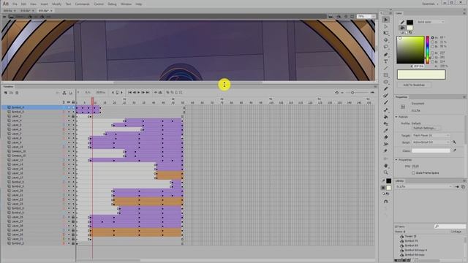Select the Paint Bucket tool
This screenshot has width=468, height=263.
pos(385,117)
